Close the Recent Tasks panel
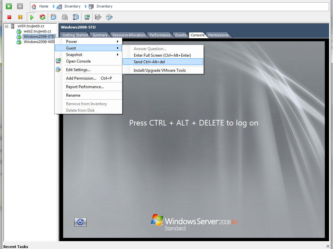 point(328,246)
